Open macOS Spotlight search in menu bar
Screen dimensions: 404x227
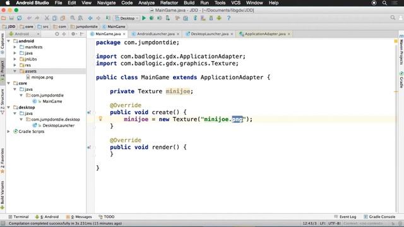coord(384,3)
